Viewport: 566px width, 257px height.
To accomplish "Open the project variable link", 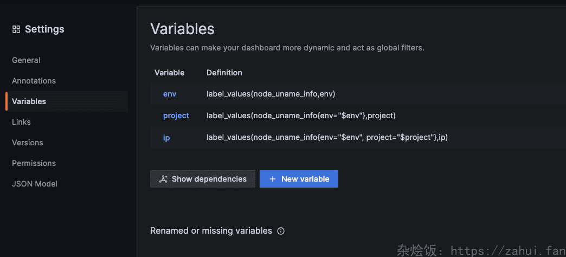I will point(176,115).
